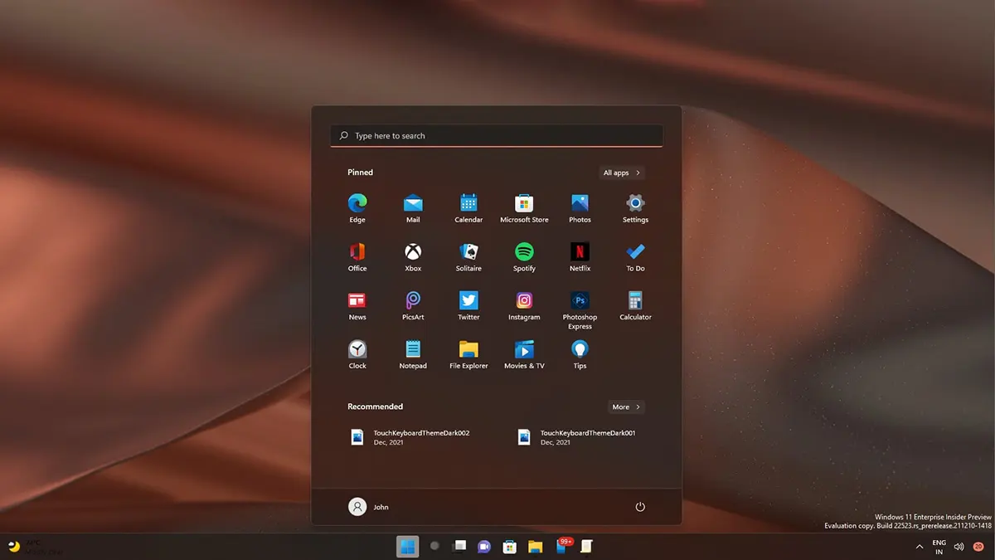Image resolution: width=995 pixels, height=560 pixels.
Task: Open the weather widget on the taskbar
Action: 35,547
